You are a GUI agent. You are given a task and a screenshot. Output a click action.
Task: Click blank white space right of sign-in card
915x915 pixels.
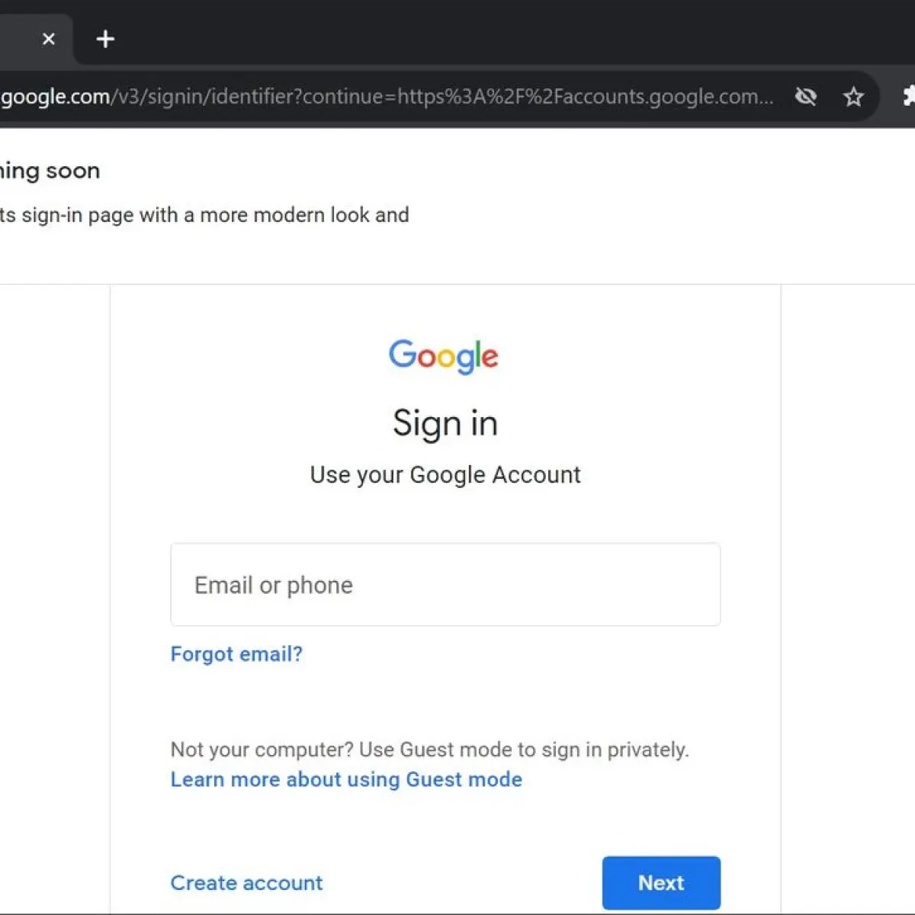tap(848, 595)
